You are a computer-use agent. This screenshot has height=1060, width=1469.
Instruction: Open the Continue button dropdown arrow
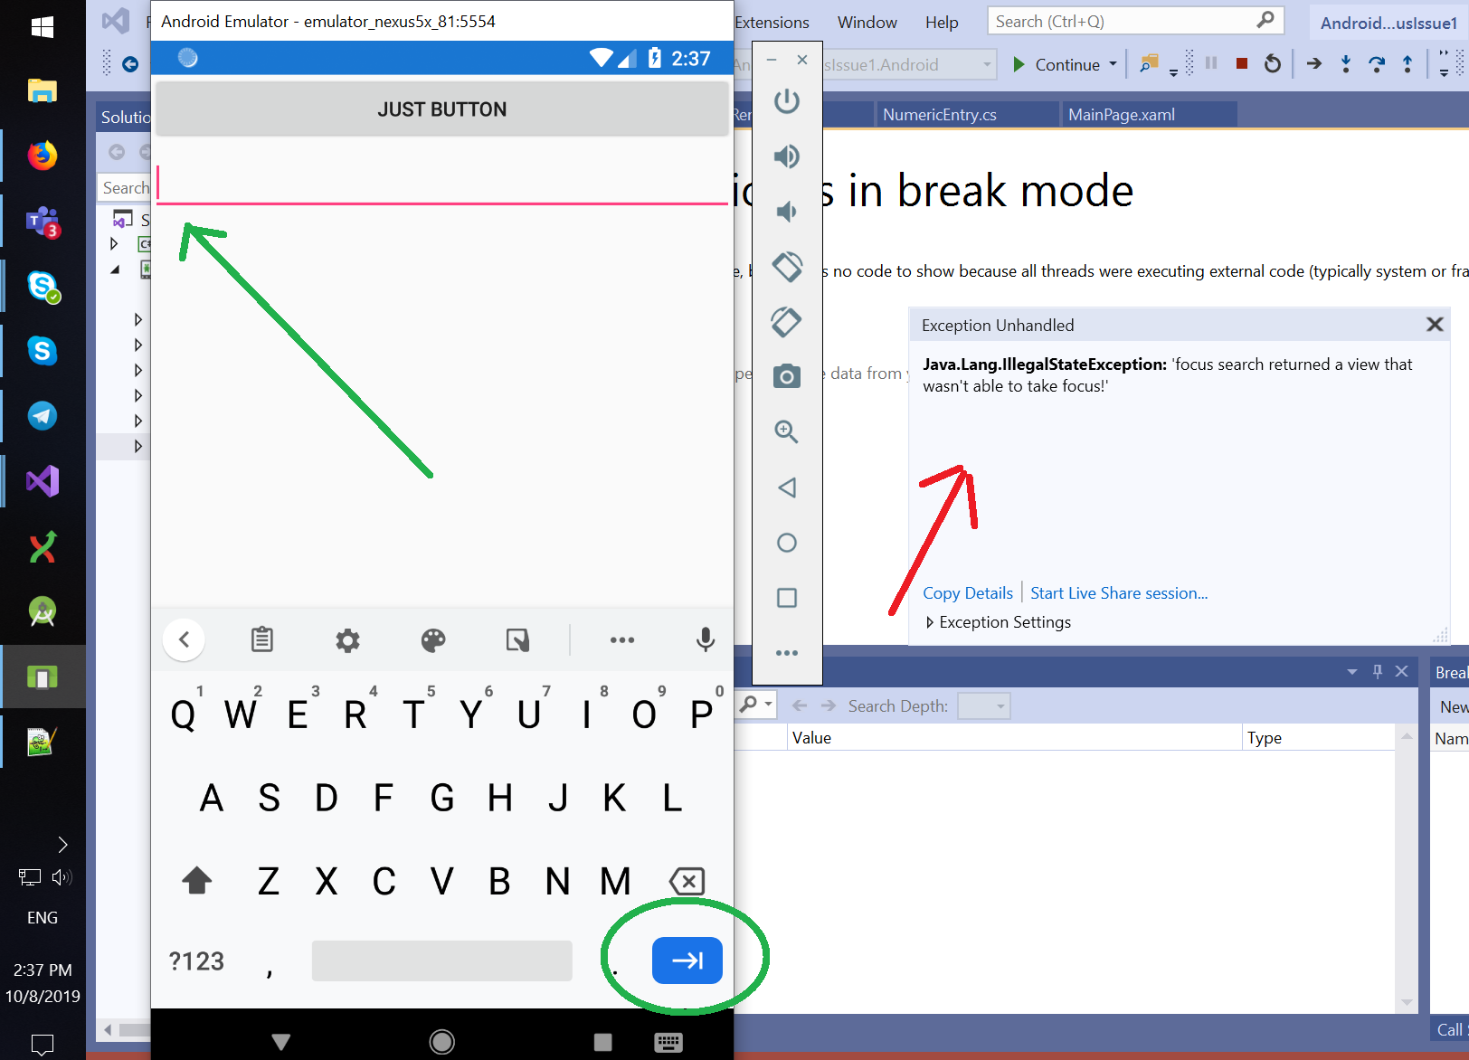pos(1113,64)
